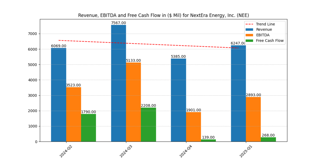Click the 139.00 data label

[x=208, y=137]
